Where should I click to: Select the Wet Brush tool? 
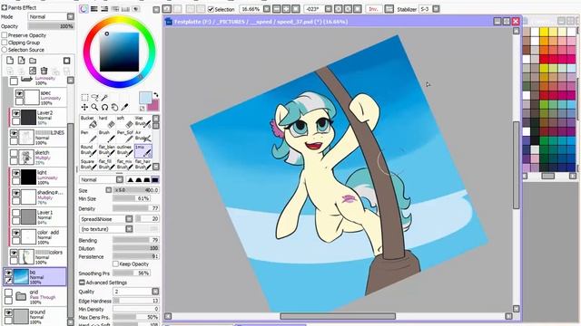point(143,121)
